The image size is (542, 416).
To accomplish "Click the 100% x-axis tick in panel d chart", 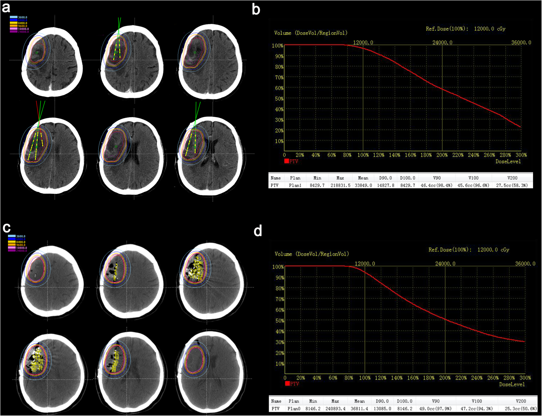I will [365, 378].
